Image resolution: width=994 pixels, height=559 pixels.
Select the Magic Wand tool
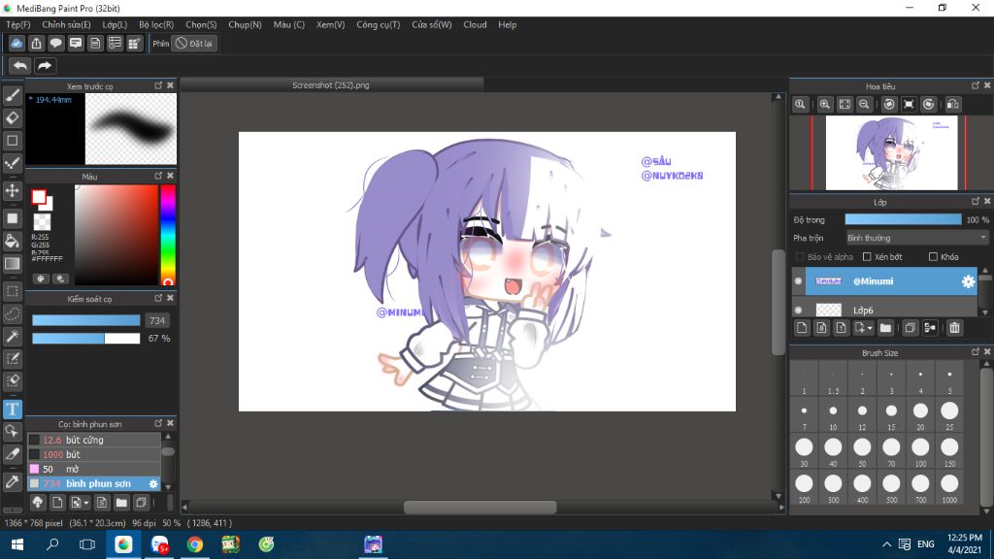tap(12, 337)
